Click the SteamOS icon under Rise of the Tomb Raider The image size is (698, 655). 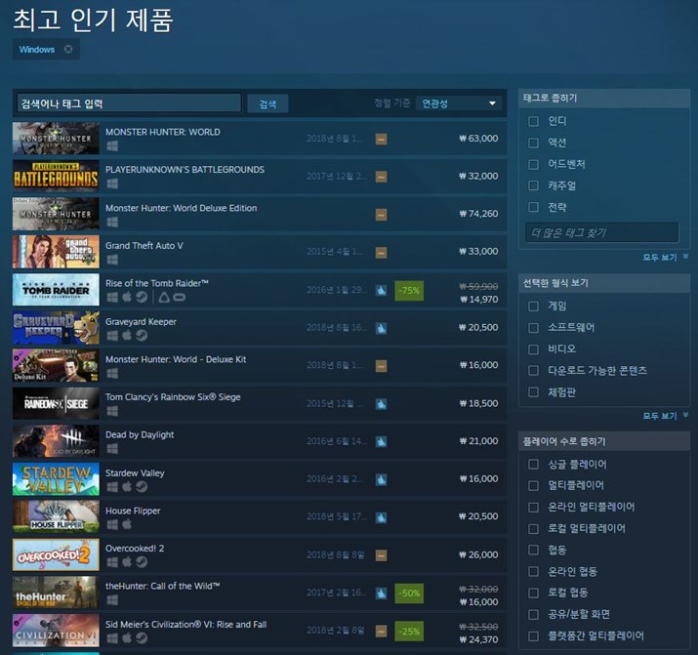[x=142, y=297]
